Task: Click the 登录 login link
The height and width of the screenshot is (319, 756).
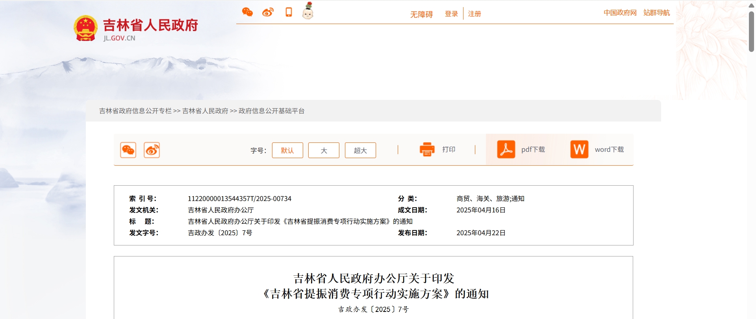Action: pos(451,14)
